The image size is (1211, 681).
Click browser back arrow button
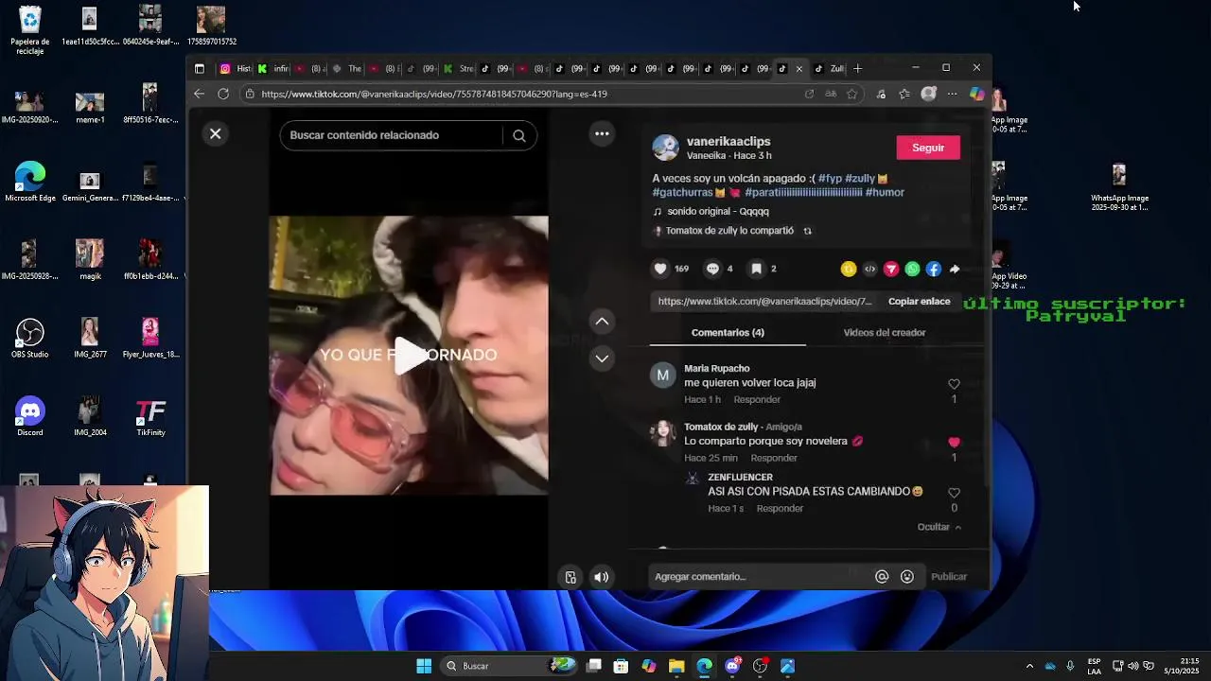tap(199, 94)
